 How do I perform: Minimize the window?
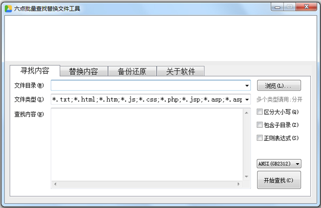pyautogui.click(x=277, y=7)
